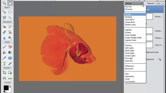The image size is (166, 93).
Task: Select the Pencil tool
Action: click(x=10, y=64)
